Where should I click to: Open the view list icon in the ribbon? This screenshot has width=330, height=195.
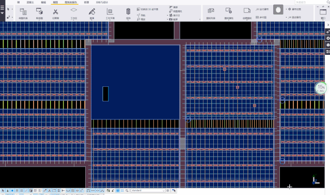point(23,13)
